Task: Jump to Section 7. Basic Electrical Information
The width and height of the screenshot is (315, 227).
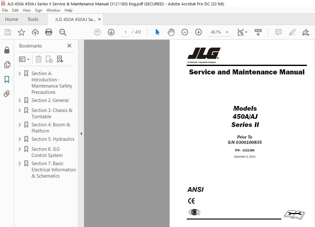Action: tap(54, 170)
